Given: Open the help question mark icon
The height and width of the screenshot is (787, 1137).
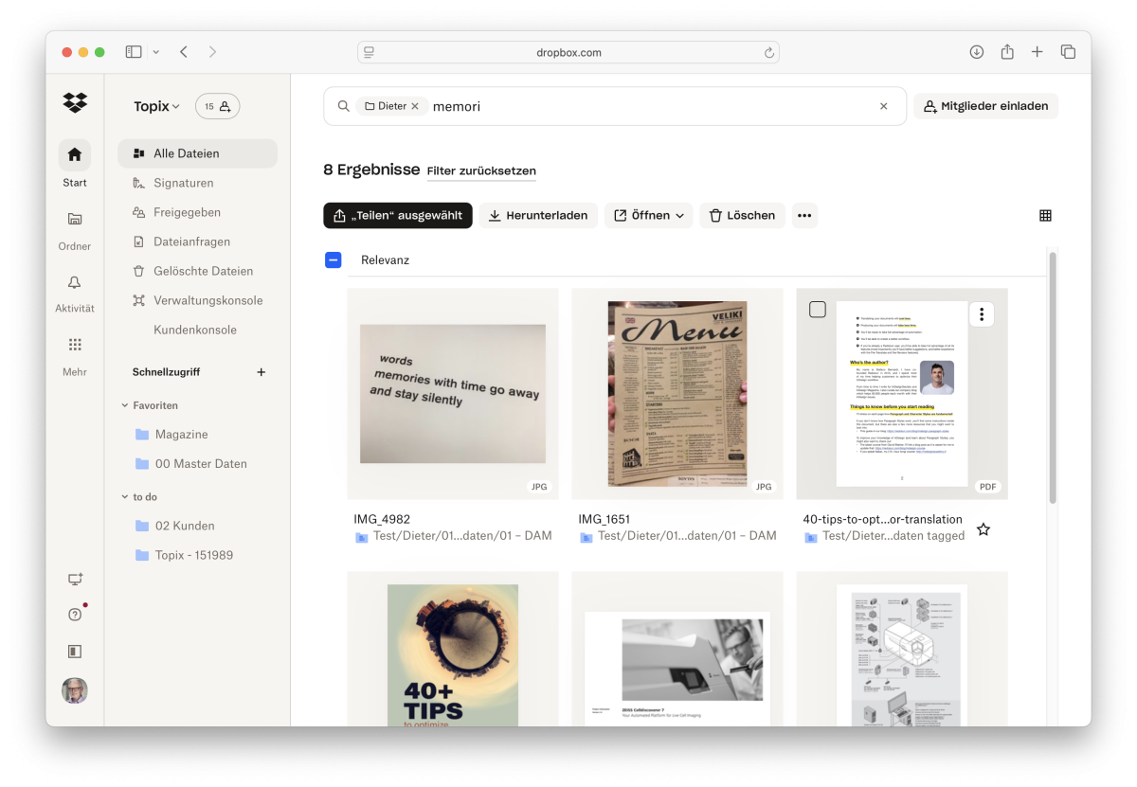Looking at the screenshot, I should click(75, 615).
